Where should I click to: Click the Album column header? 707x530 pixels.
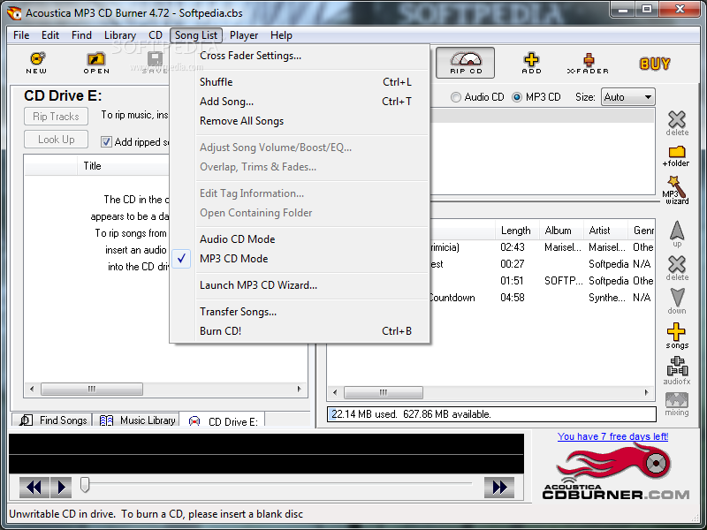pyautogui.click(x=561, y=231)
